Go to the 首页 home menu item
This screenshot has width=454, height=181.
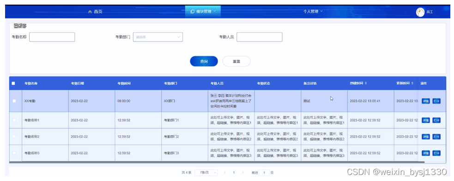pos(95,12)
